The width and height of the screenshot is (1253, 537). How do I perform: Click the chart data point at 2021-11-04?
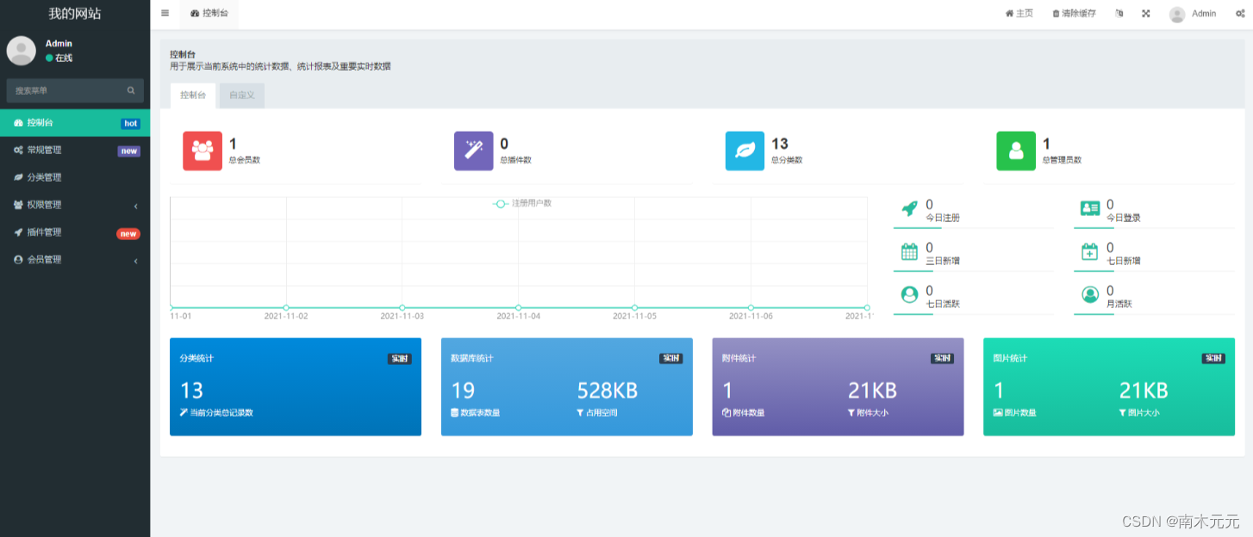[x=518, y=307]
